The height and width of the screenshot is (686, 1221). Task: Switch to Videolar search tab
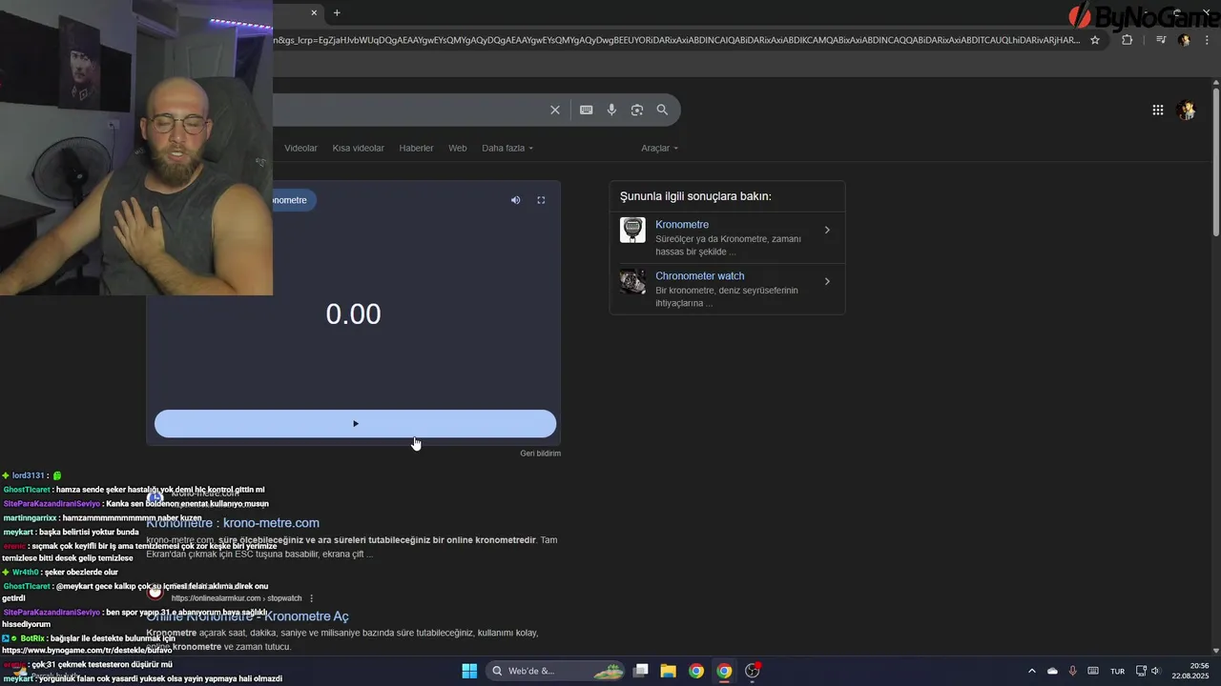click(300, 148)
